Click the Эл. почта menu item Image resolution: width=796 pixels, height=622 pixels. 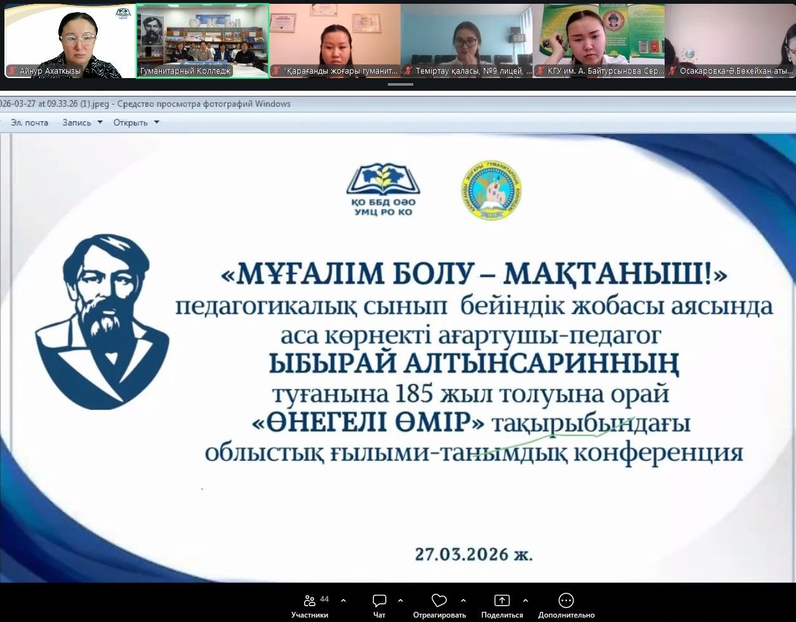point(29,122)
